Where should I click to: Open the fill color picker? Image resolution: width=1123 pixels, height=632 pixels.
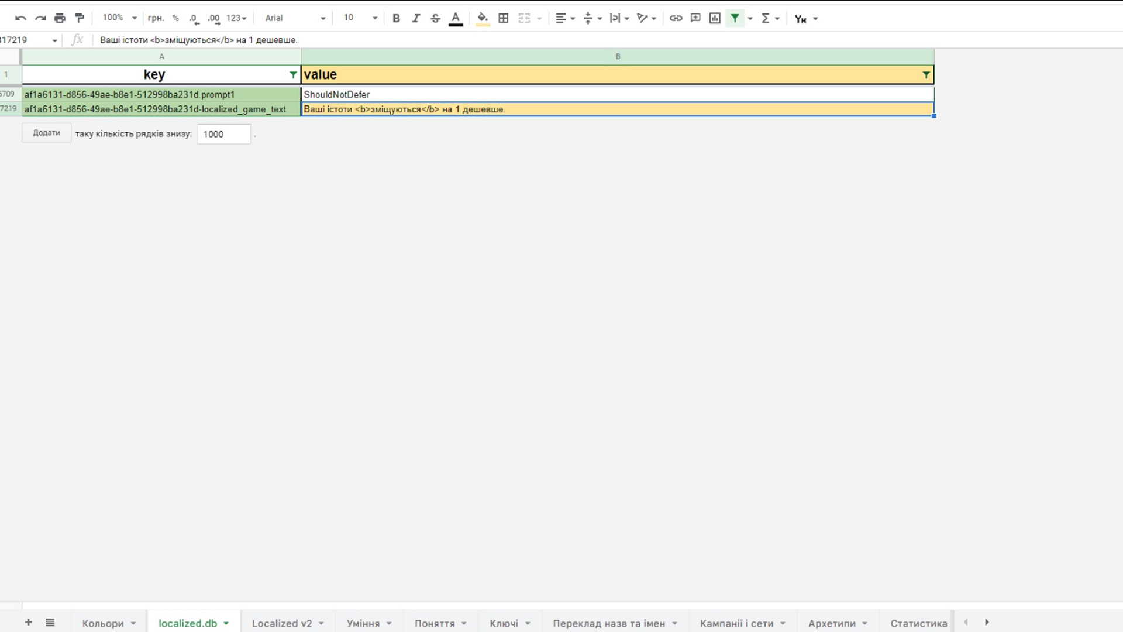pos(483,18)
